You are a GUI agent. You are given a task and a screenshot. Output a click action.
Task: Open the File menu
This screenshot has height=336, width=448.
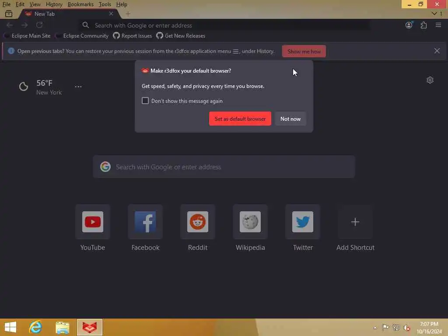[x=6, y=4]
